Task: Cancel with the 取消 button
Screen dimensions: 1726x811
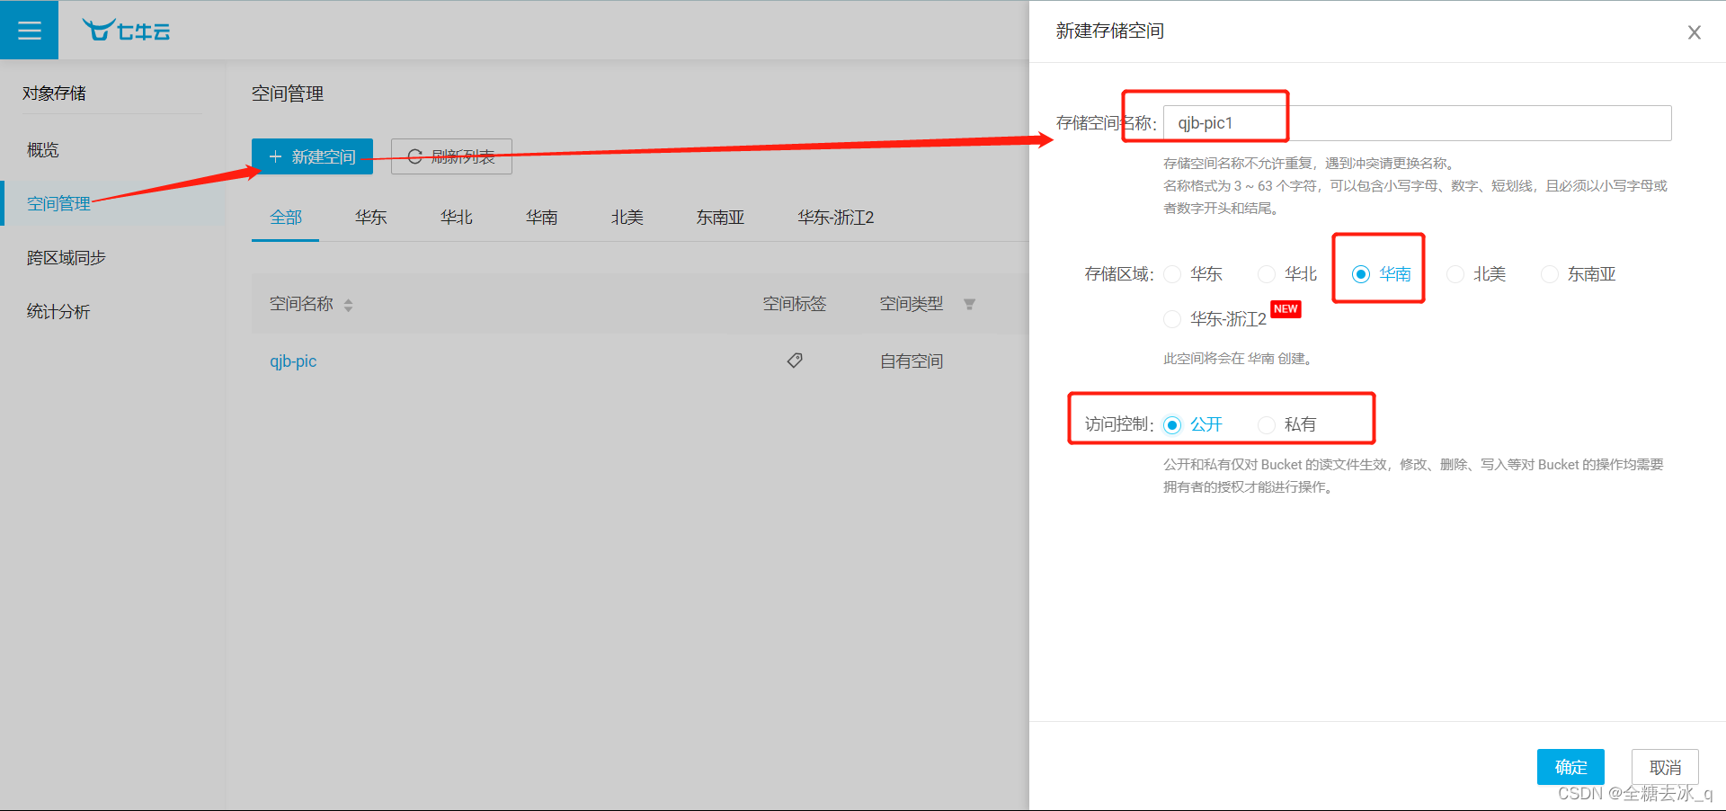Action: [1665, 767]
